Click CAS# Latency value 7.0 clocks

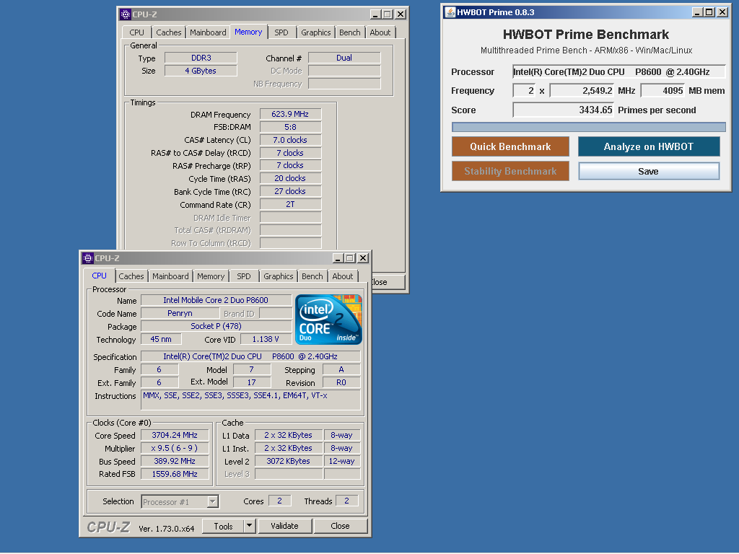click(x=290, y=140)
